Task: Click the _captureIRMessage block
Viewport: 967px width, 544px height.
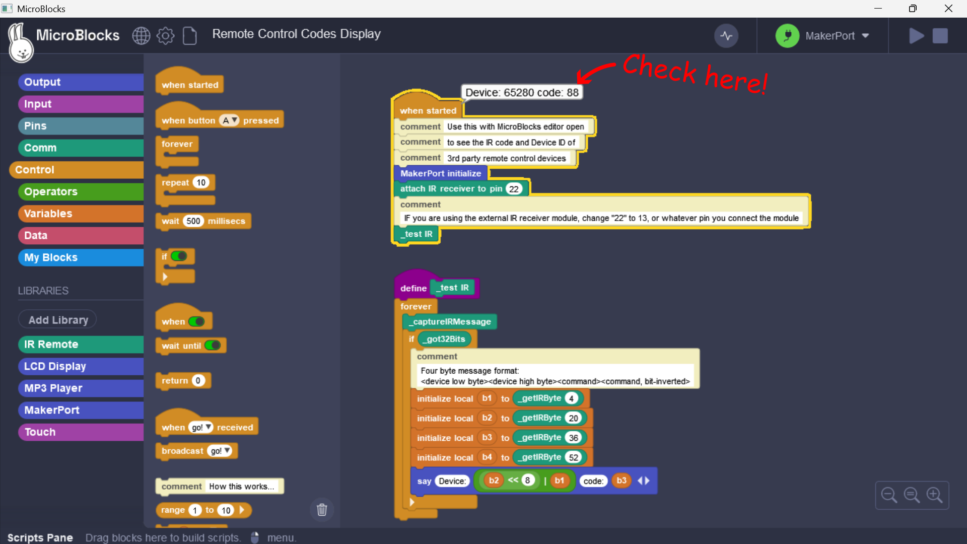Action: (x=450, y=322)
